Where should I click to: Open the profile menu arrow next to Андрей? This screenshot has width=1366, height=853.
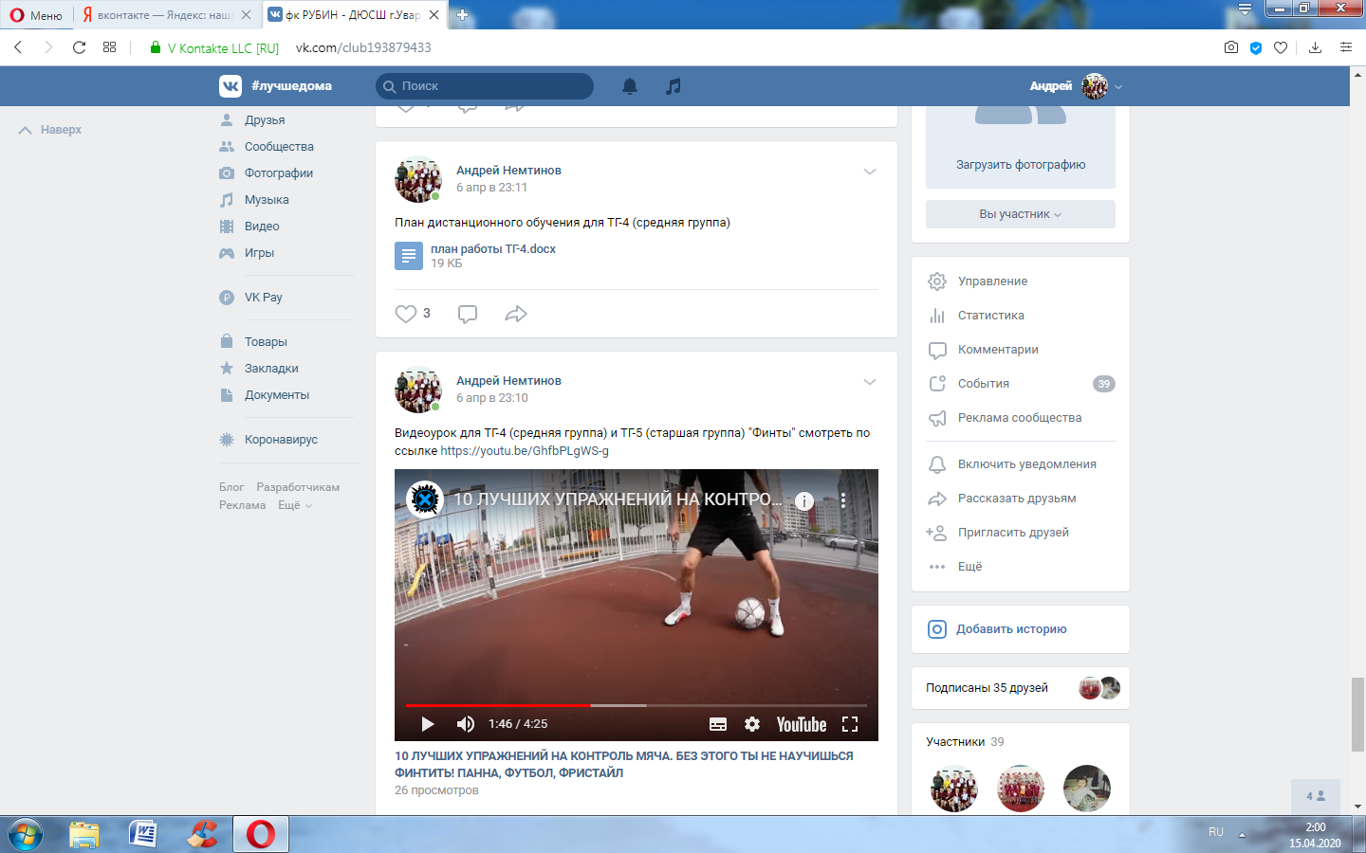tap(1118, 87)
